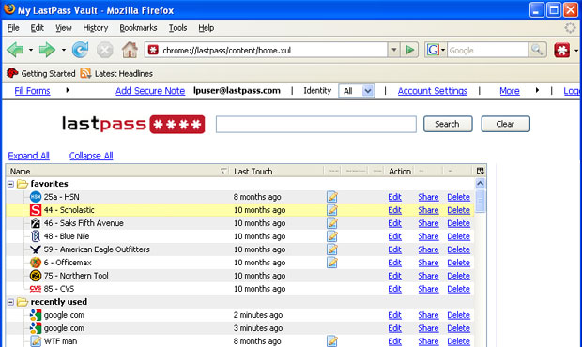Click the vault list scrollbar up arrow
The width and height of the screenshot is (582, 347).
pyautogui.click(x=480, y=183)
